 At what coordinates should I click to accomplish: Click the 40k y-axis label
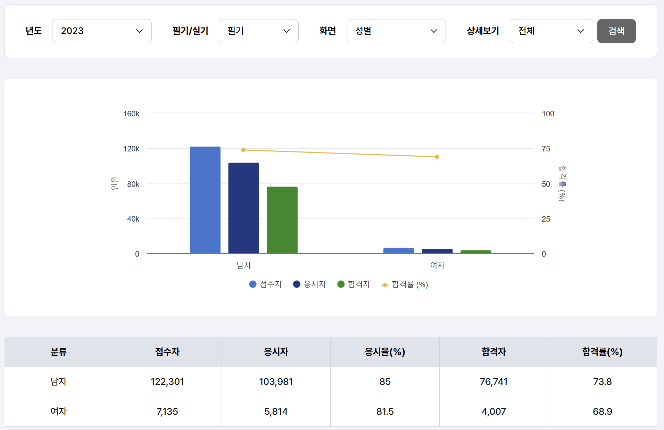coord(133,219)
